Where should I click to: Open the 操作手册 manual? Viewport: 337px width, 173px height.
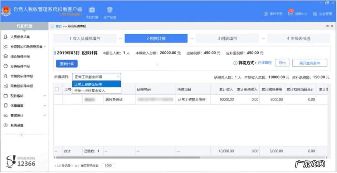point(273,14)
